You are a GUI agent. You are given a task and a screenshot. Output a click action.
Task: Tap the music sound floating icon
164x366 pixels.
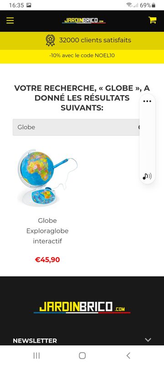point(147,176)
